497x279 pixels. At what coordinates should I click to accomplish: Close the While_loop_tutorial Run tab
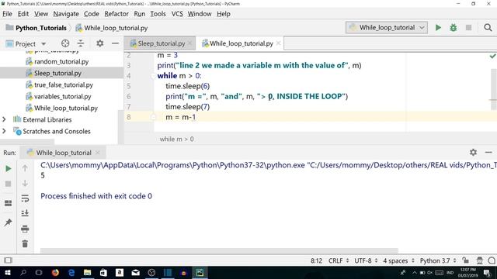click(98, 153)
